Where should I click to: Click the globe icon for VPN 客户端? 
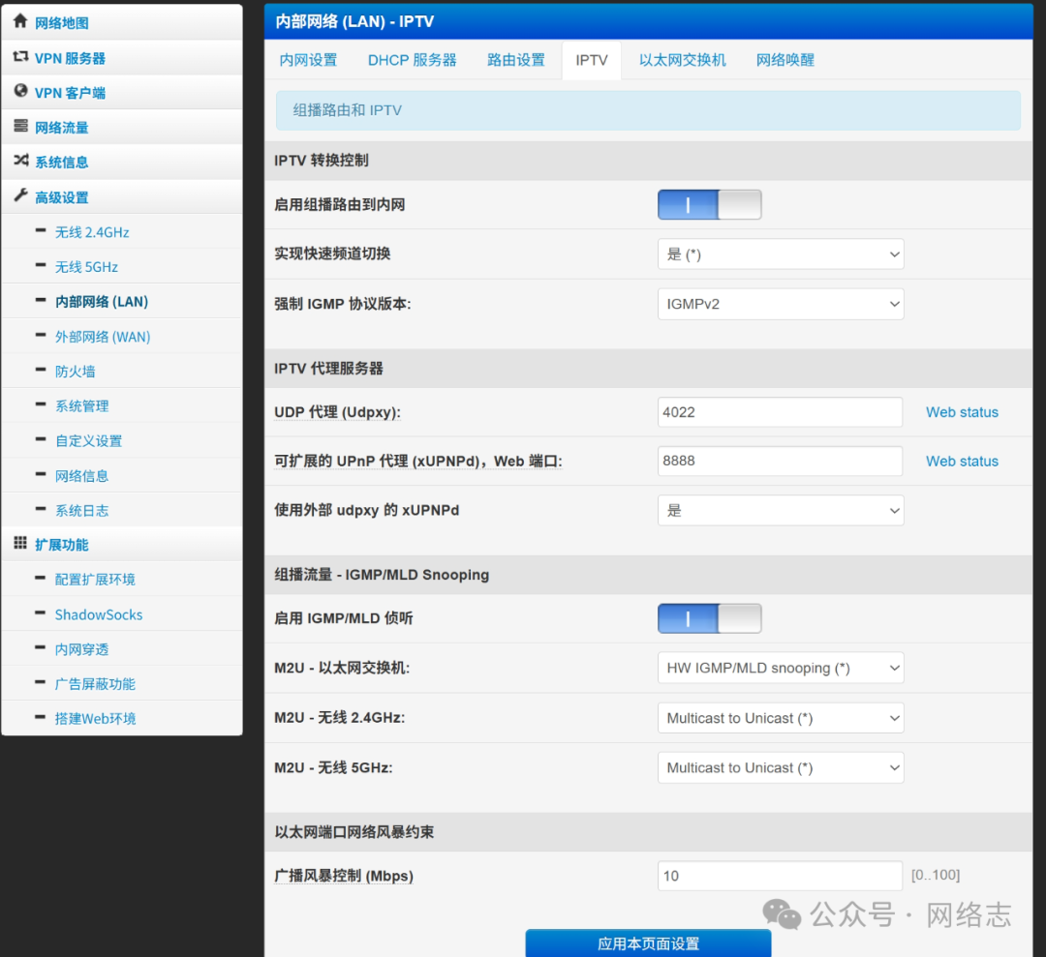click(x=20, y=92)
